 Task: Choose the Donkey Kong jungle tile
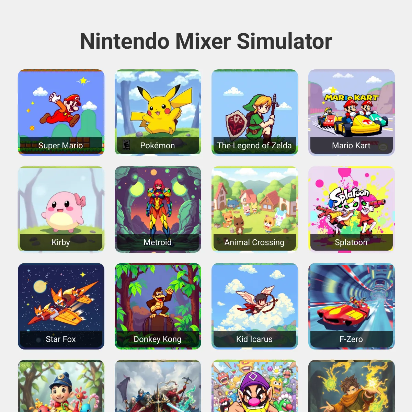tap(158, 306)
